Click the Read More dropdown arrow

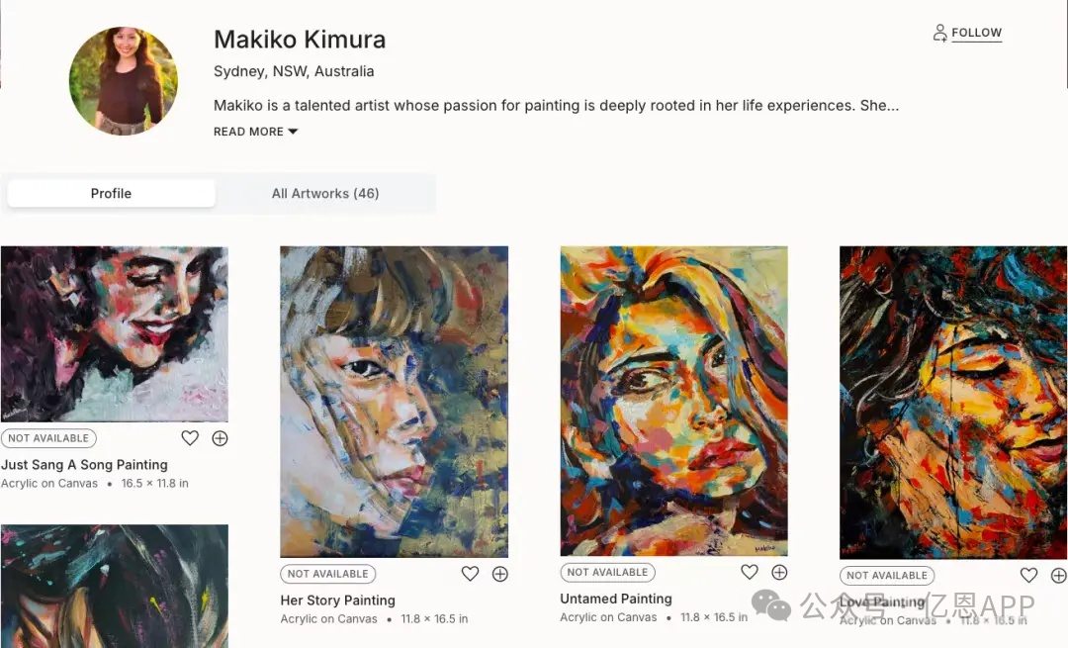(x=293, y=132)
